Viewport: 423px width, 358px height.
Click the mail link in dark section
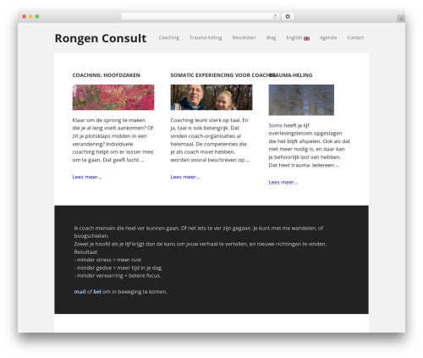80,292
